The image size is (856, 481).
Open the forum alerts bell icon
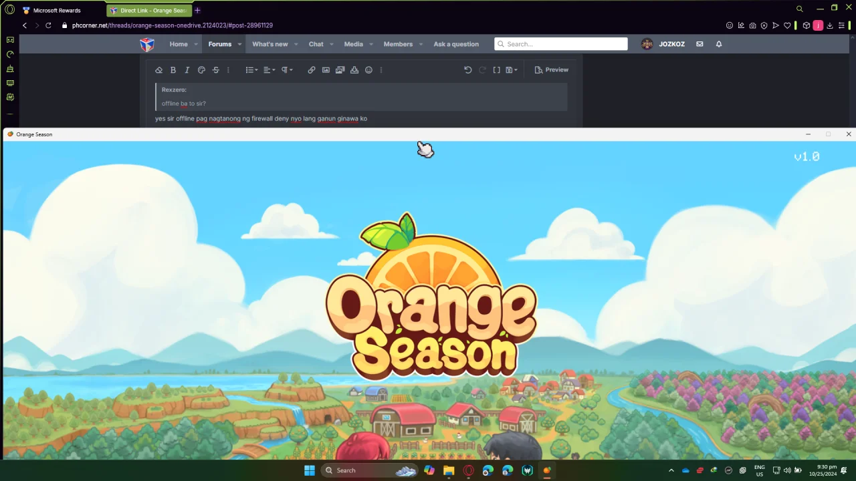(x=719, y=44)
